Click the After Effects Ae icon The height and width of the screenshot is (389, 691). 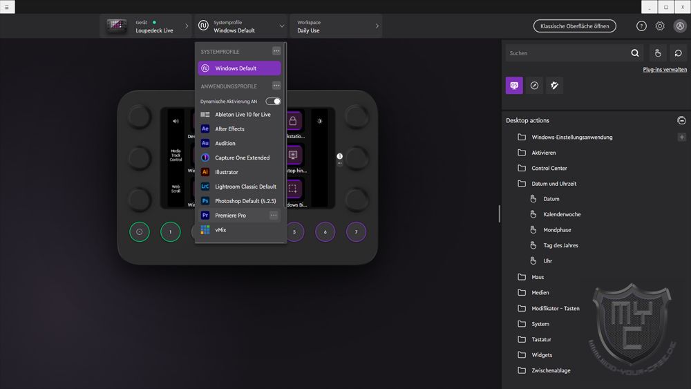point(205,129)
